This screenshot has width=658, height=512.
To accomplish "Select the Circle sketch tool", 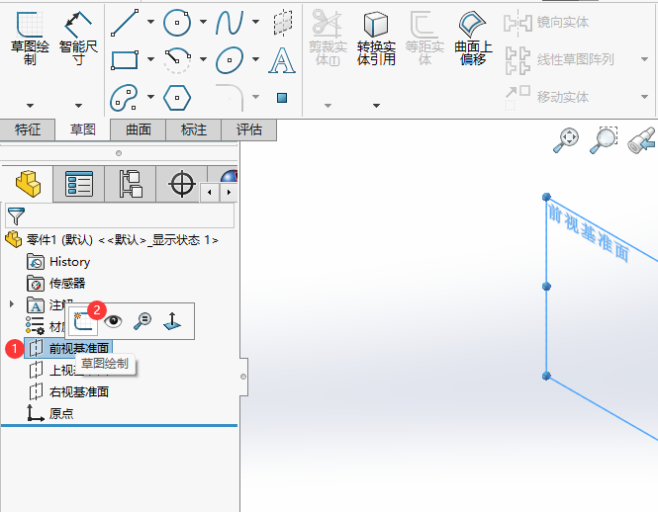I will pos(177,22).
